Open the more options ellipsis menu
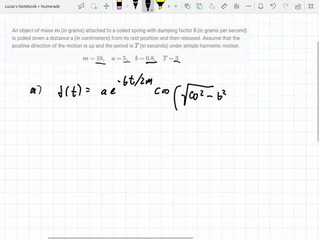 tap(249, 6)
